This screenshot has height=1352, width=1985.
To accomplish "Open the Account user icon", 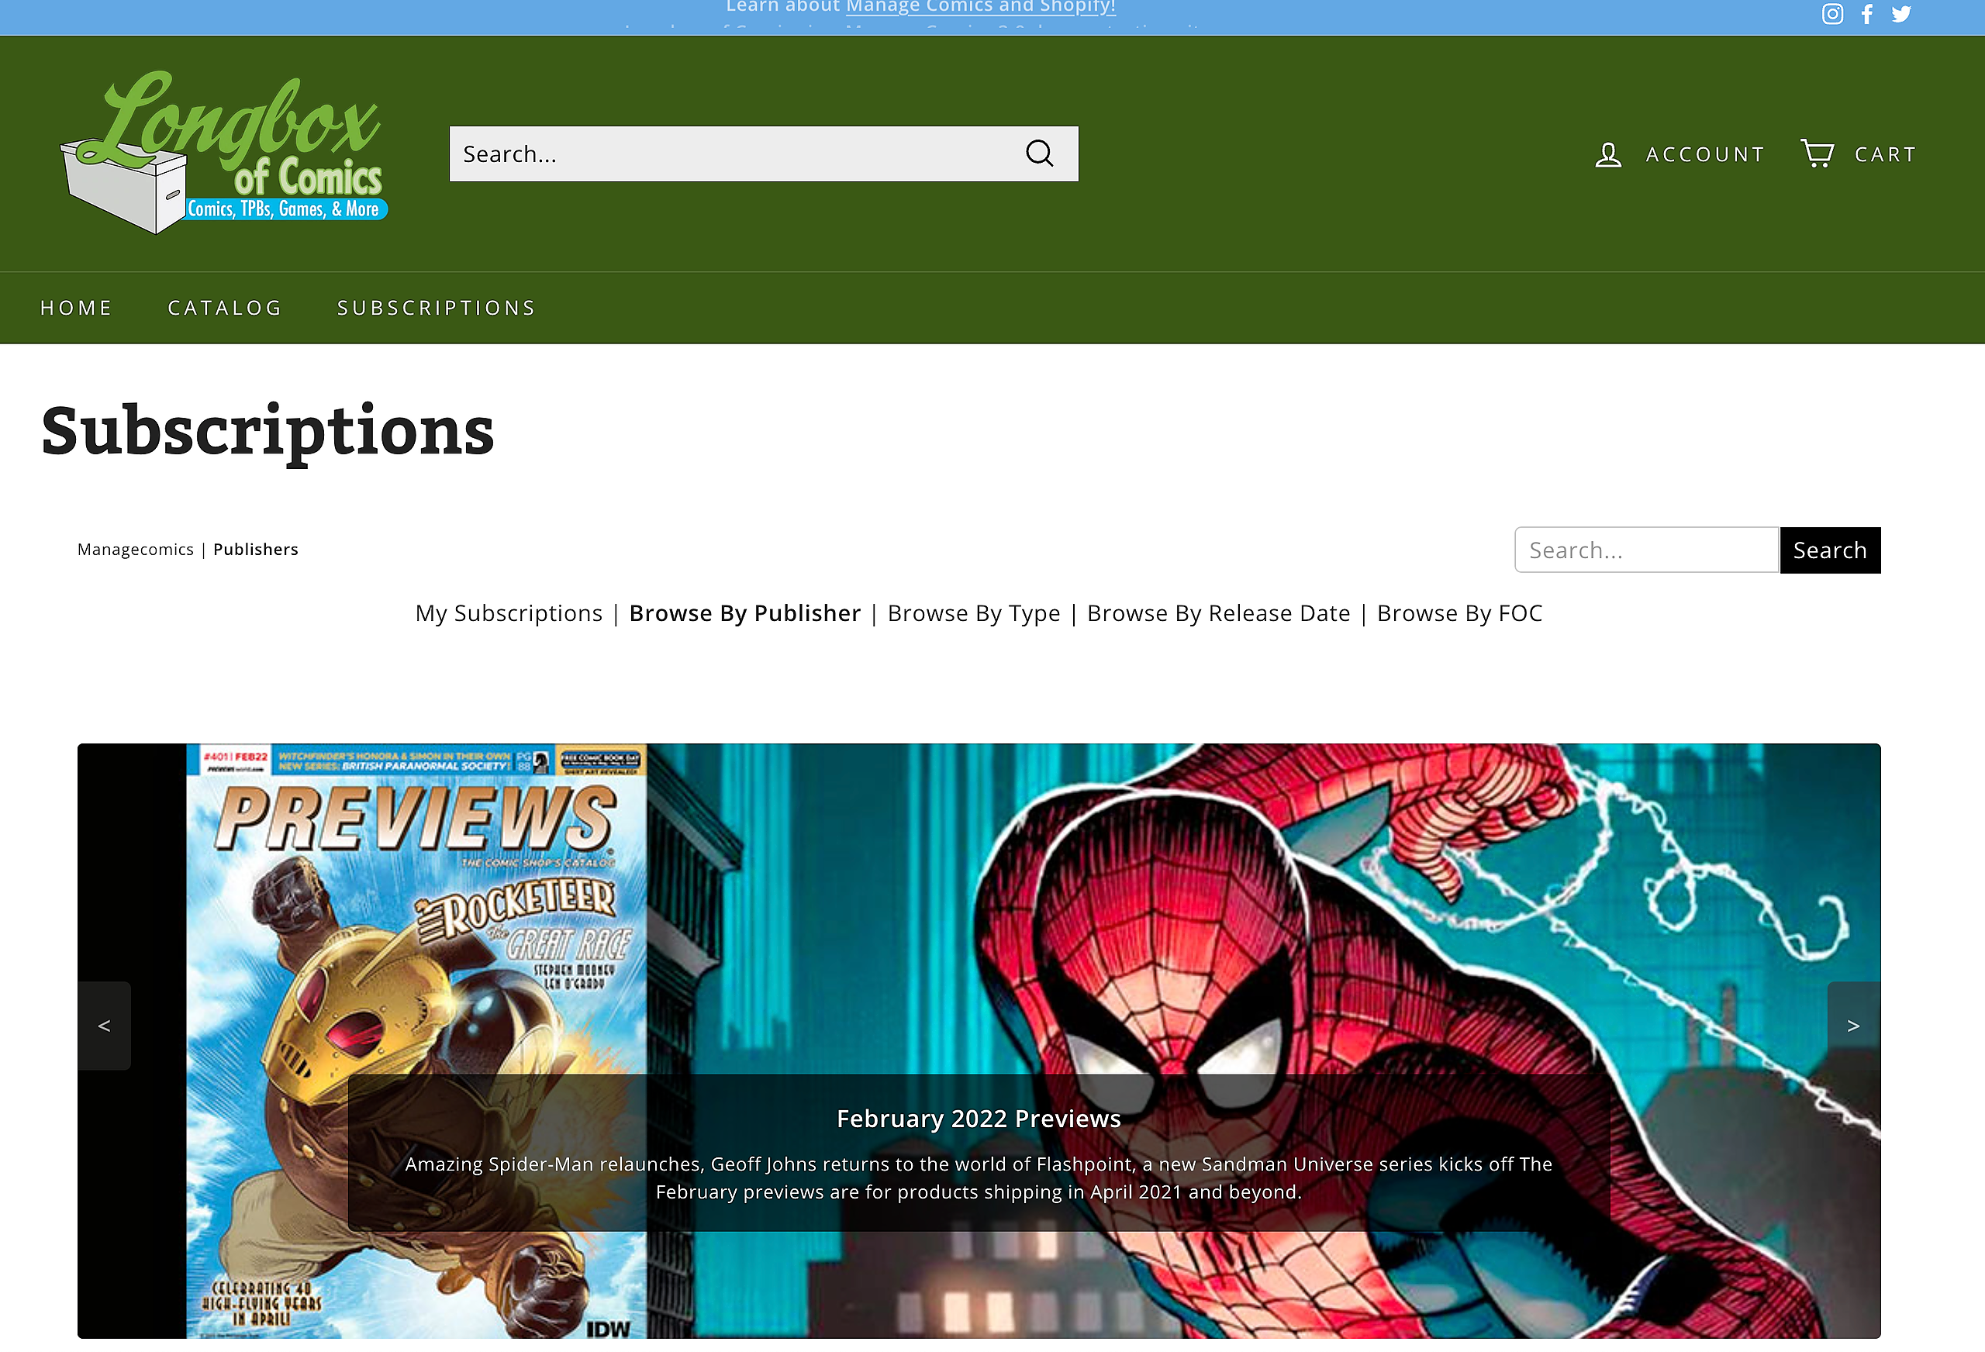I will [1608, 154].
